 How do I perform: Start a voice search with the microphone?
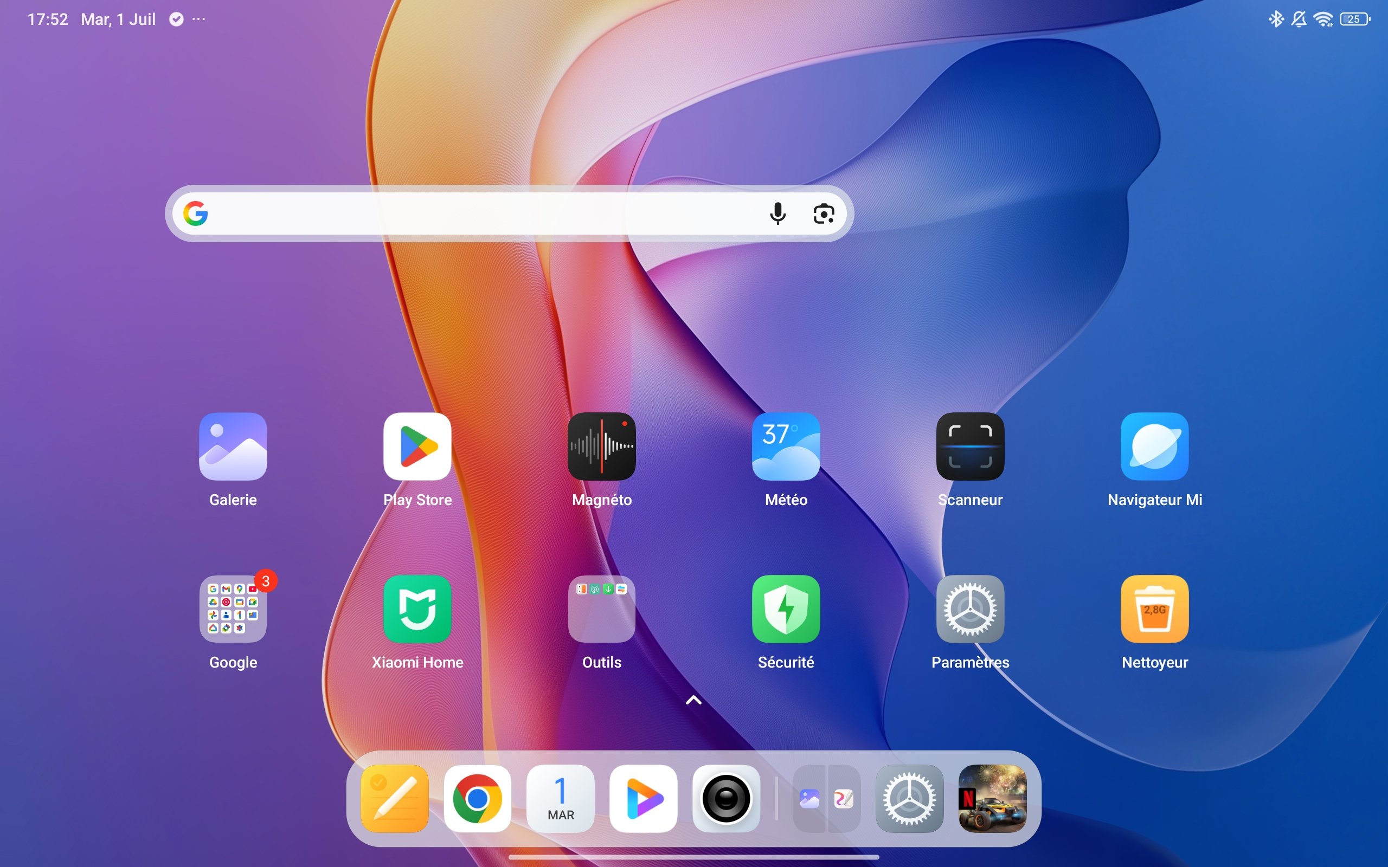click(x=777, y=213)
